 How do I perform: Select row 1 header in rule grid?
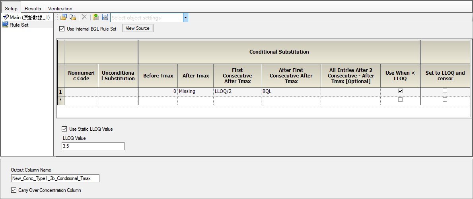pyautogui.click(x=60, y=91)
